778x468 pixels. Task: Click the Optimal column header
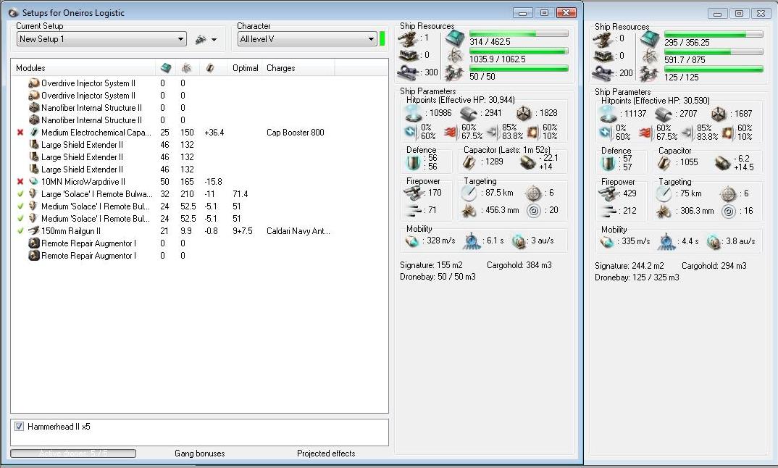[x=245, y=68]
